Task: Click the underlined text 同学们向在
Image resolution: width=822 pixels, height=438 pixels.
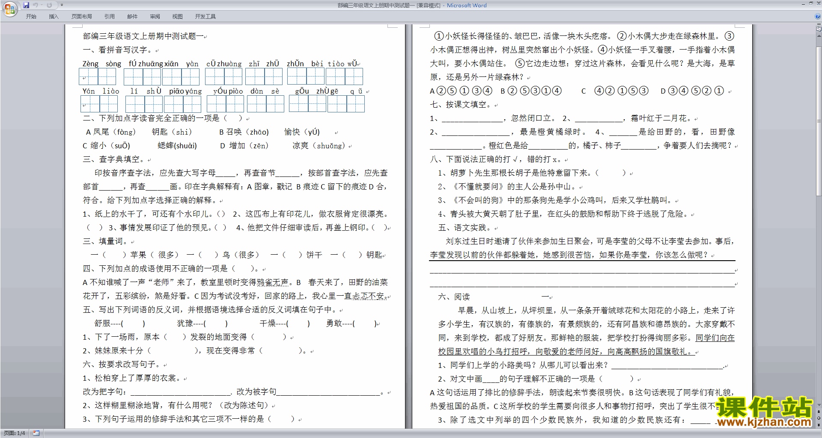Action: [x=715, y=338]
